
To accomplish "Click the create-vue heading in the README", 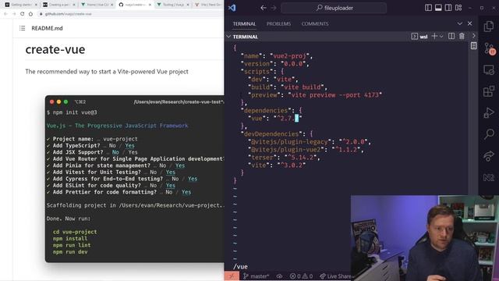I will pos(55,50).
